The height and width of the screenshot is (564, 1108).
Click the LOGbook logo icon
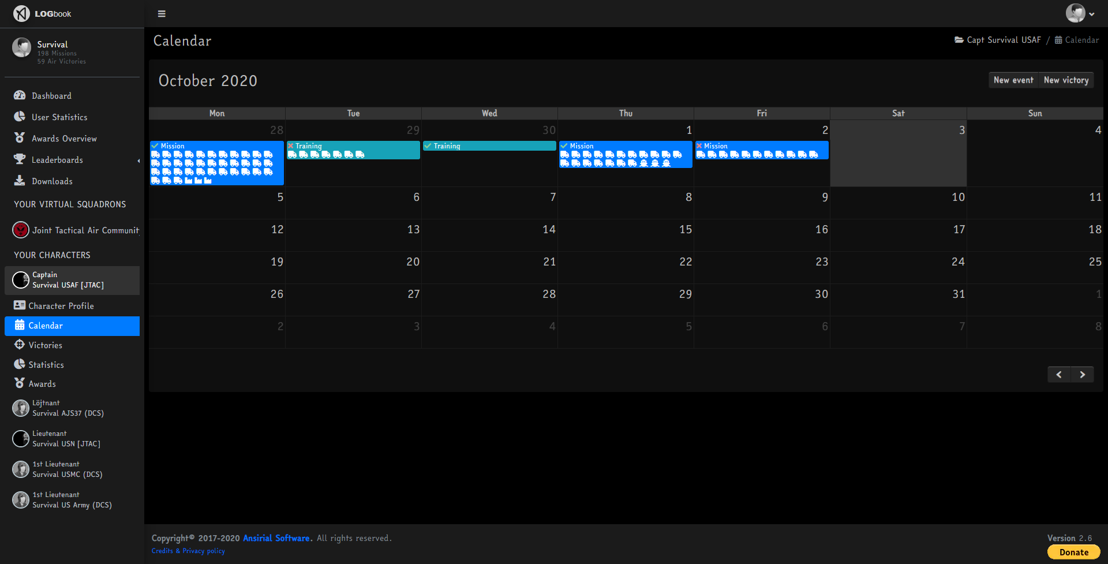click(21, 13)
